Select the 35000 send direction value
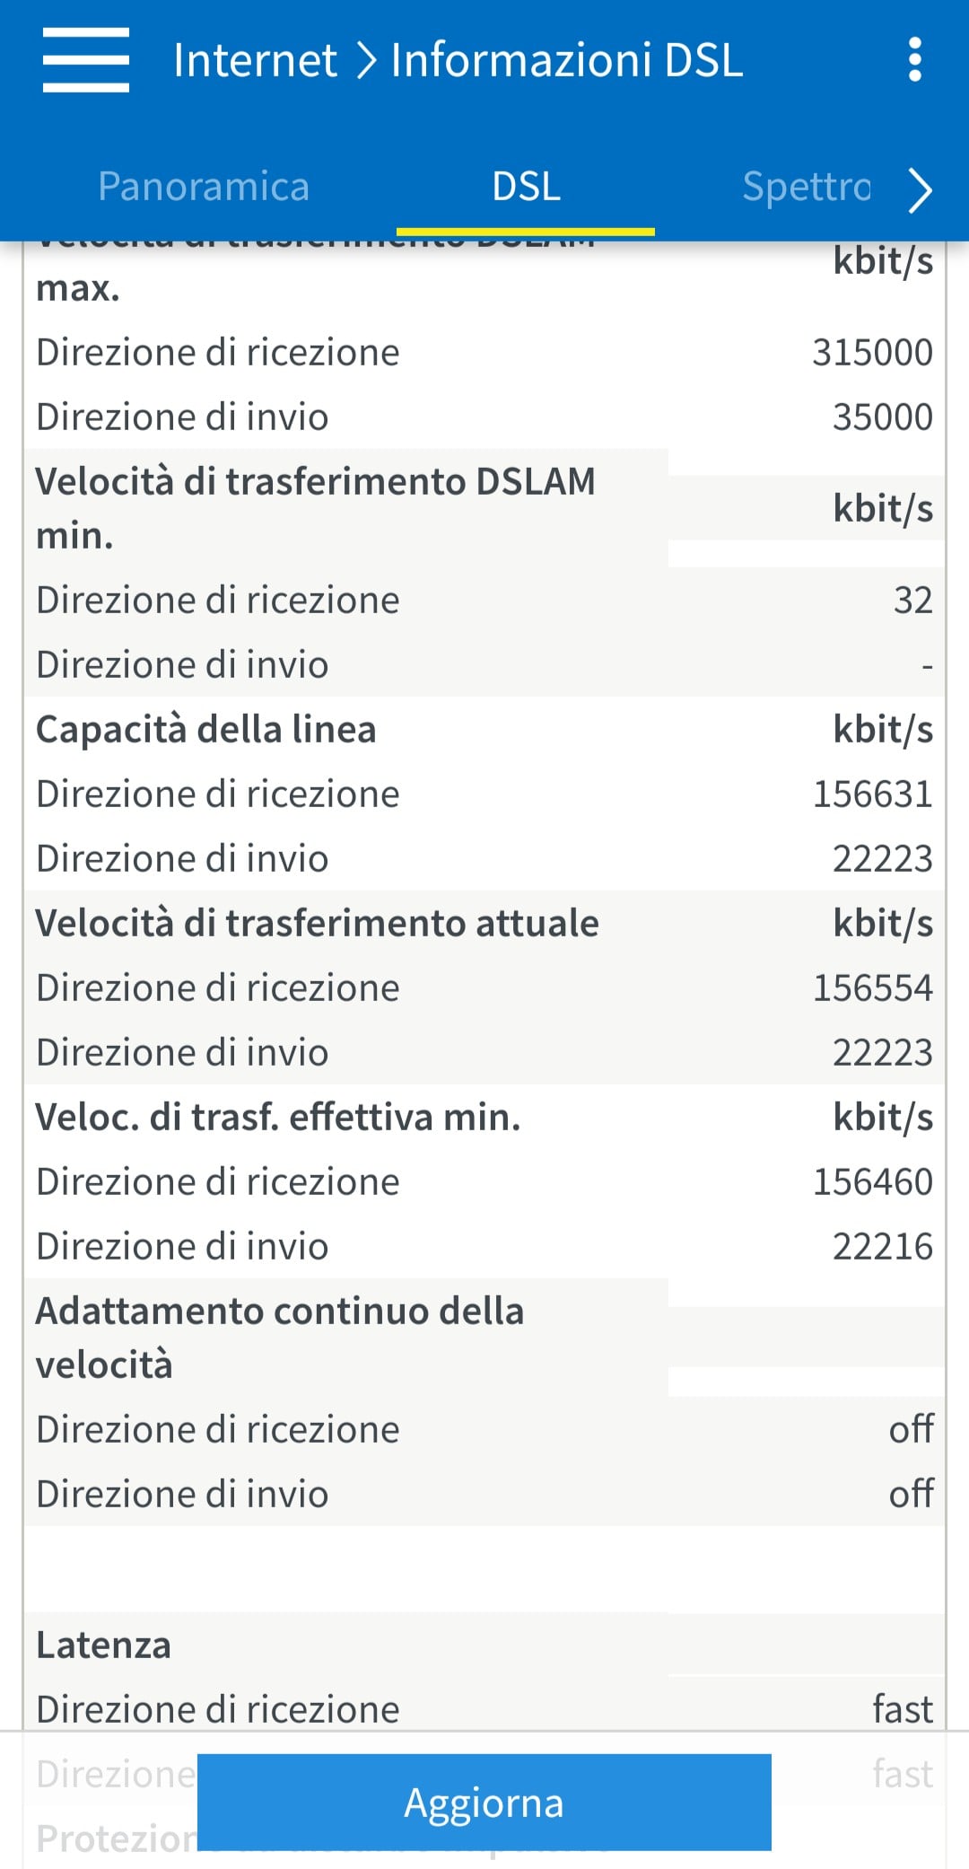Image resolution: width=969 pixels, height=1869 pixels. (883, 417)
